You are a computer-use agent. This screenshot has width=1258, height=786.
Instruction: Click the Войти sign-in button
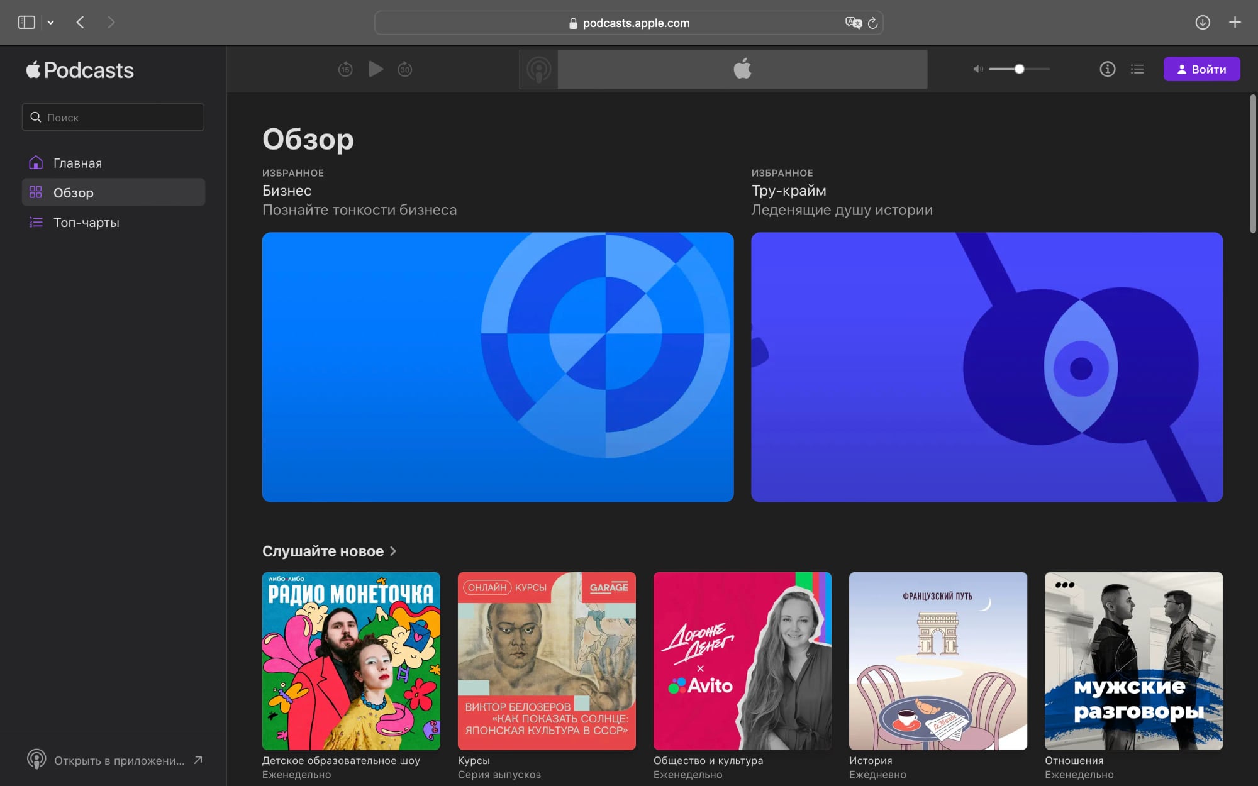(x=1201, y=69)
